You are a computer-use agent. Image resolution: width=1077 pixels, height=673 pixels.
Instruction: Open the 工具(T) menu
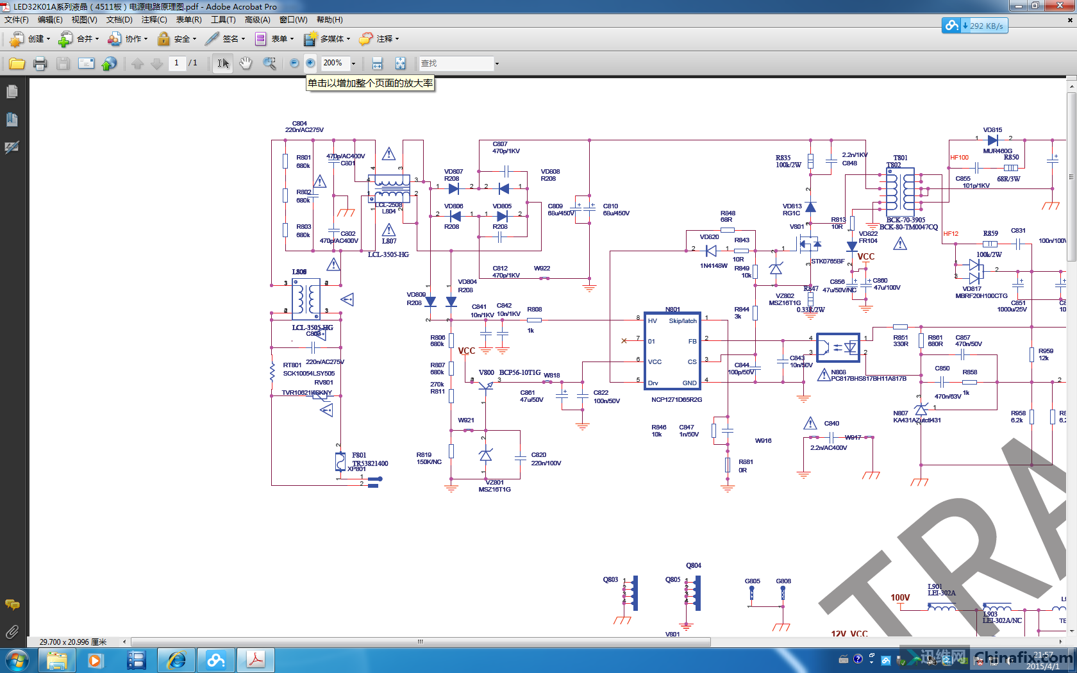(x=223, y=20)
